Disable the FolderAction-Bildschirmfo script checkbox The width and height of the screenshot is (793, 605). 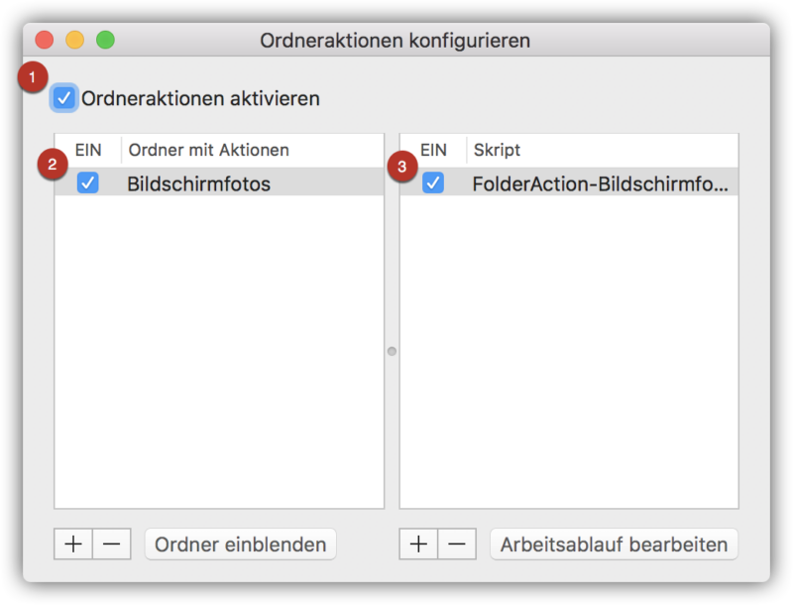coord(433,182)
